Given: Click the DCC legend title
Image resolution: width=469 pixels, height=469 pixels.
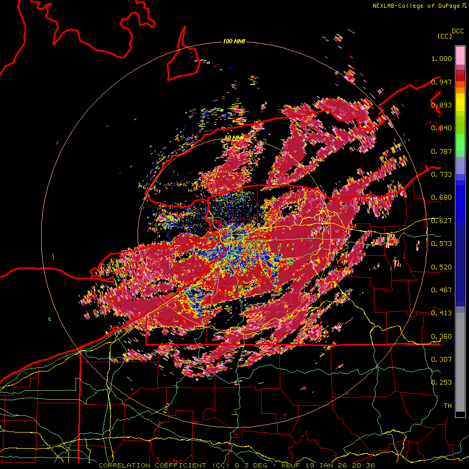Looking at the screenshot, I should (458, 31).
